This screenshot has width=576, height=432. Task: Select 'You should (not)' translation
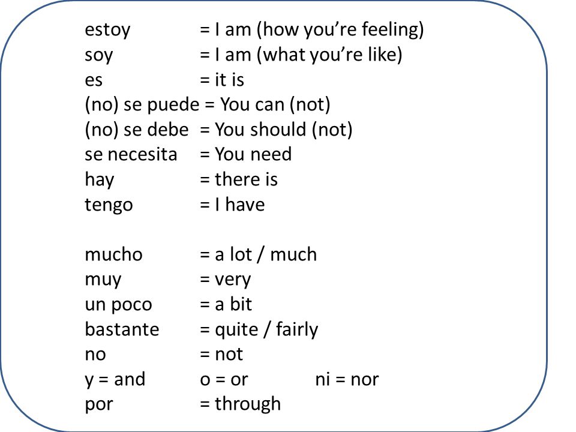284,130
